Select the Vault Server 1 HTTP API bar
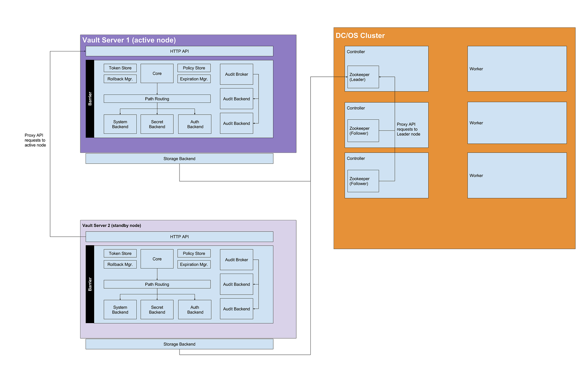Image resolution: width=587 pixels, height=371 pixels. [179, 51]
